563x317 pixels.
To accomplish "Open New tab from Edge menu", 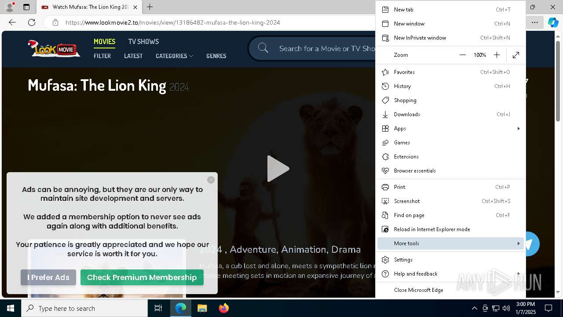I will [x=450, y=10].
